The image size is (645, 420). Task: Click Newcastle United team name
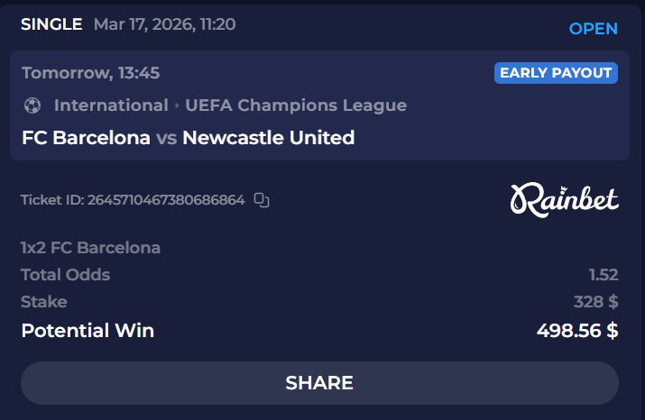(269, 138)
